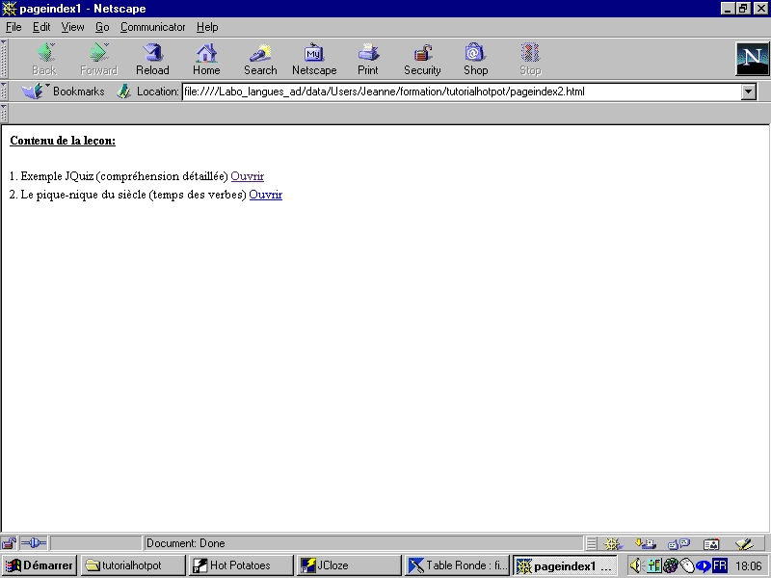Click the Stop loading button
The height and width of the screenshot is (578, 771).
(531, 59)
